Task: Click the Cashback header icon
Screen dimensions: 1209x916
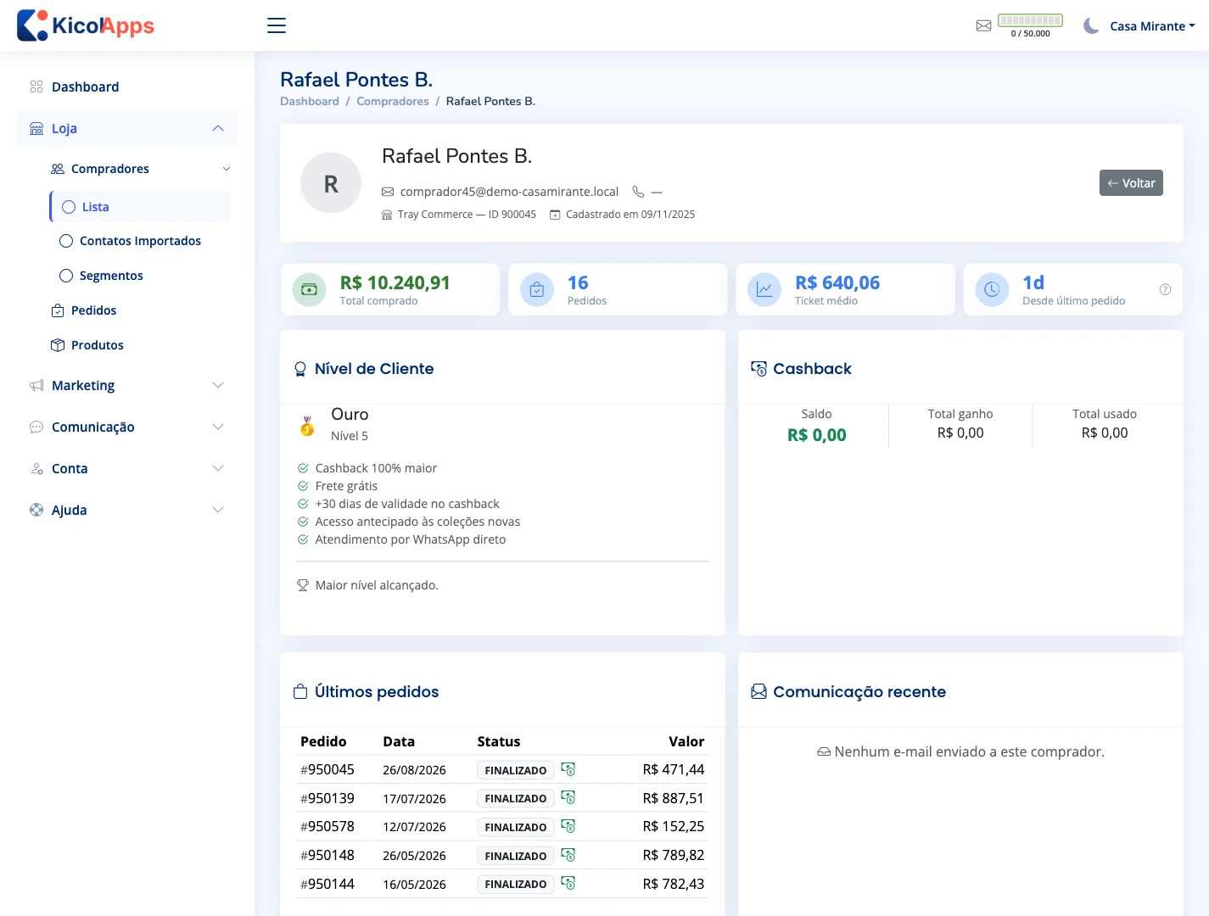Action: coord(759,369)
